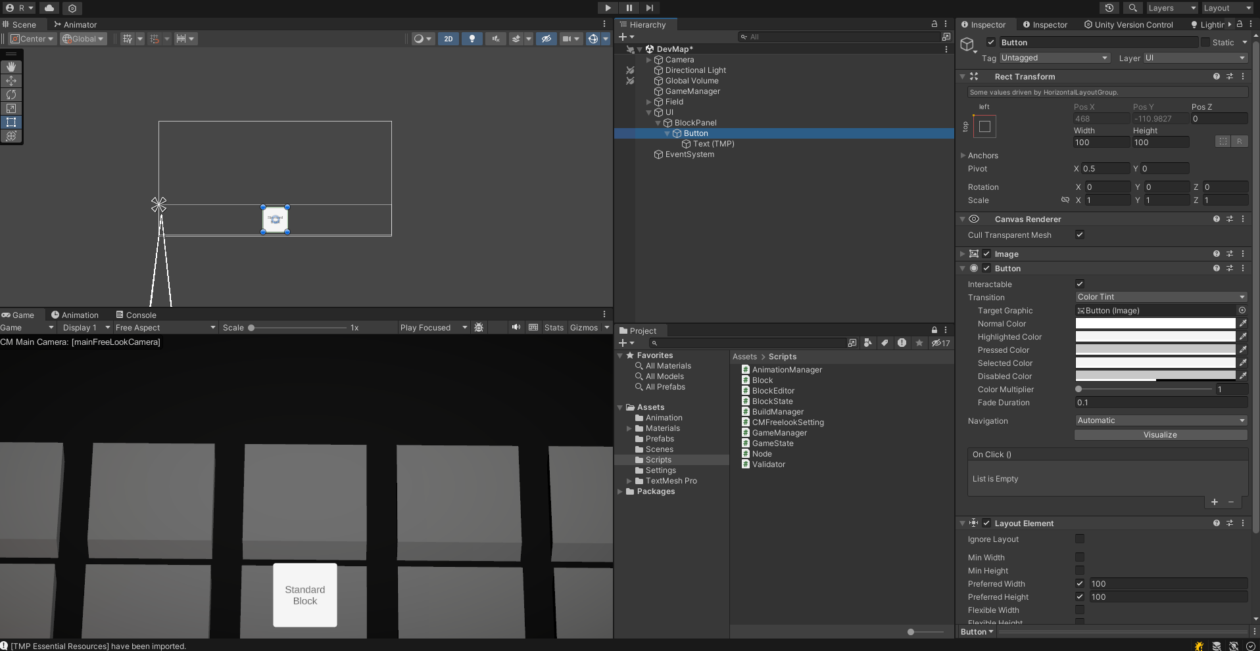Toggle scene lighting bulb icon
This screenshot has height=651, width=1260.
[472, 39]
